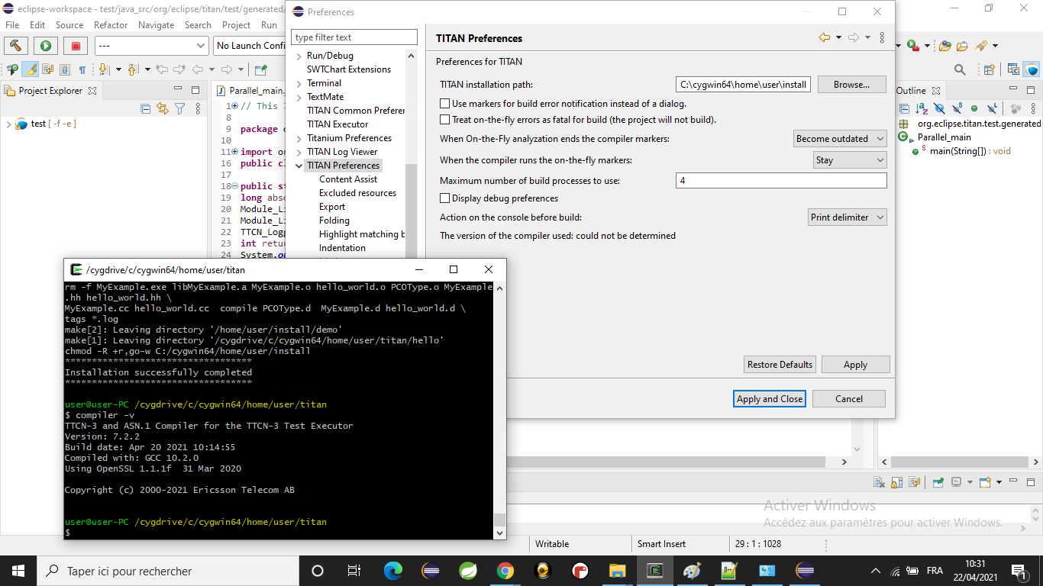Viewport: 1043px width, 586px height.
Task: Expand Titanium Preferences tree node
Action: coord(299,138)
